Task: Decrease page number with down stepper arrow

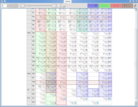Action: pos(8,6)
